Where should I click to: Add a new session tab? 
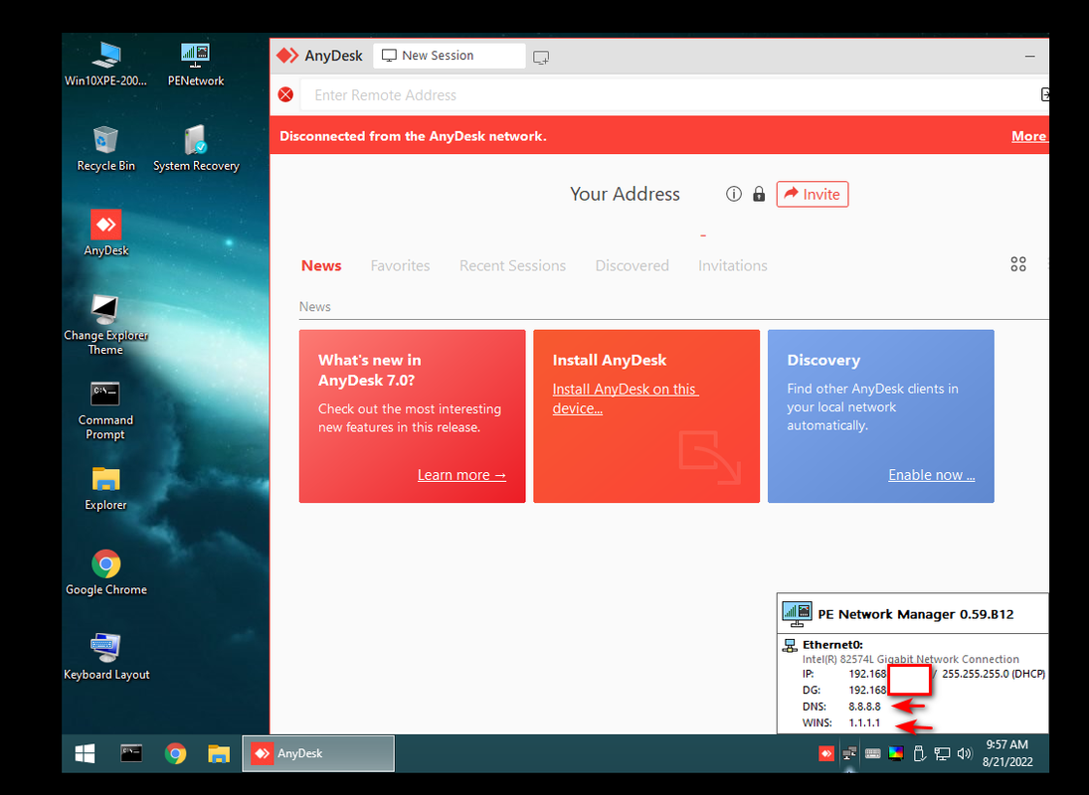(541, 57)
